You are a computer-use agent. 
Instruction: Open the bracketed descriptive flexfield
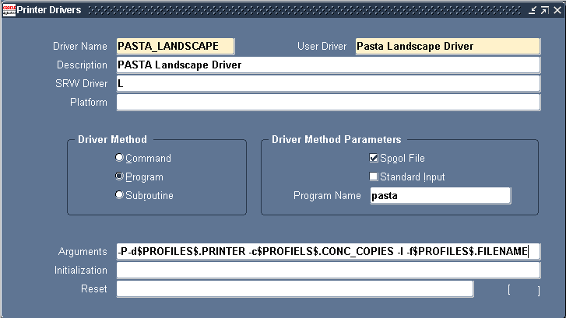pos(523,290)
